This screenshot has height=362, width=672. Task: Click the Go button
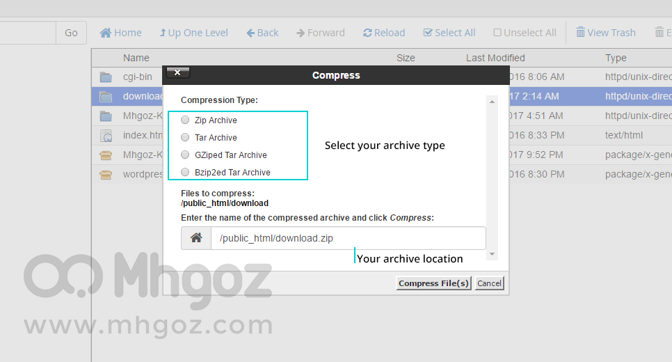(71, 33)
